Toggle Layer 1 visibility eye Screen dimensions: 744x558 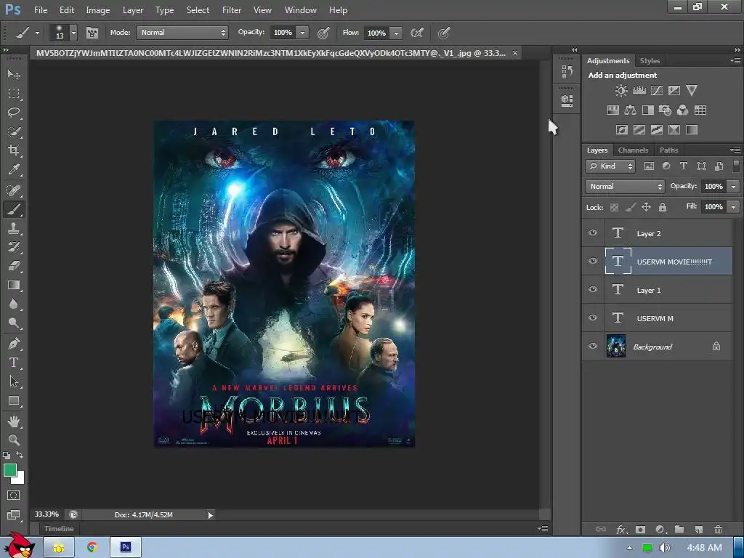point(593,289)
